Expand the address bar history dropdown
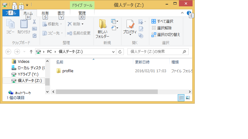Screen dimensions: 248x139 point(114,52)
